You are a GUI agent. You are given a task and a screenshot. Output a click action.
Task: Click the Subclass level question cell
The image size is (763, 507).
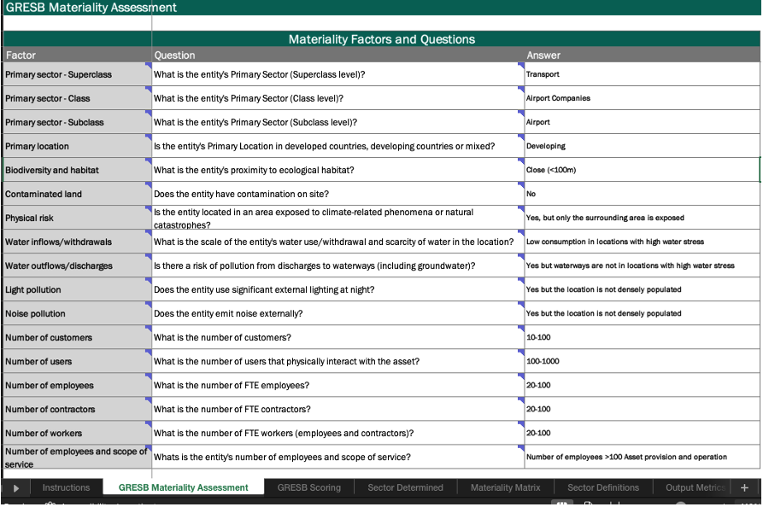338,122
